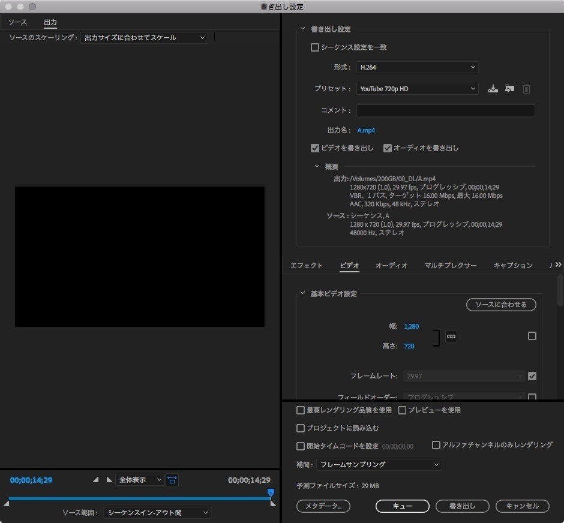Click the video settings vertical scrollbar

[560, 290]
